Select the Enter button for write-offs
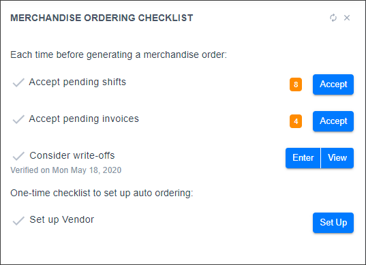366x265 pixels. [x=303, y=158]
